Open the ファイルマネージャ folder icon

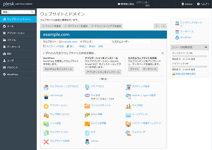(x=87, y=106)
